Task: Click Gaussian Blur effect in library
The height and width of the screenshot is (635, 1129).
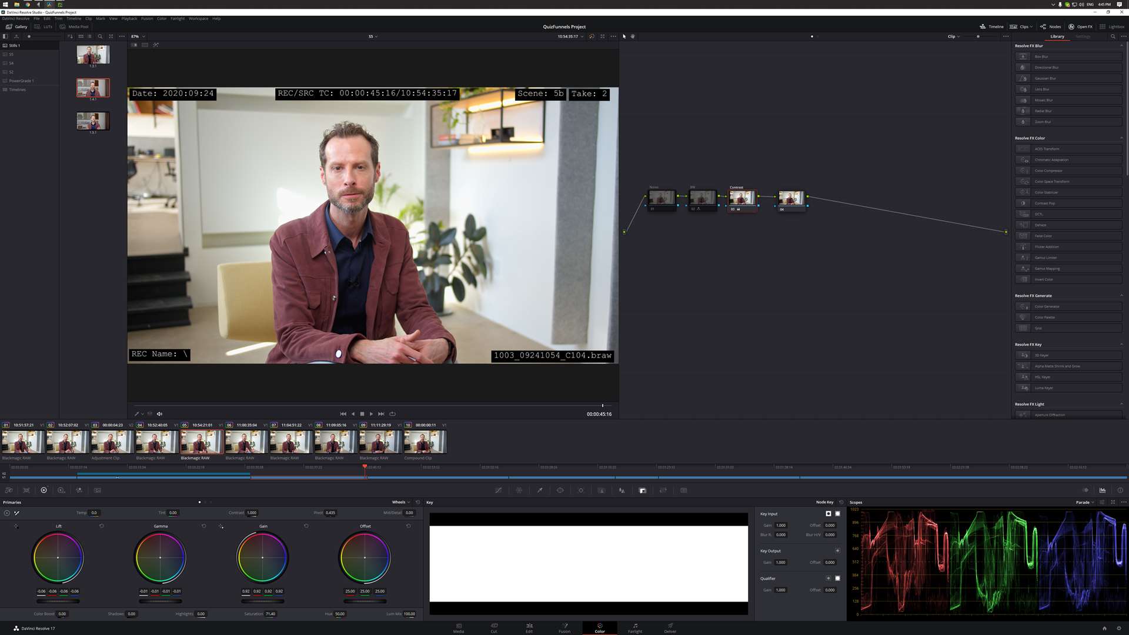Action: pyautogui.click(x=1069, y=78)
